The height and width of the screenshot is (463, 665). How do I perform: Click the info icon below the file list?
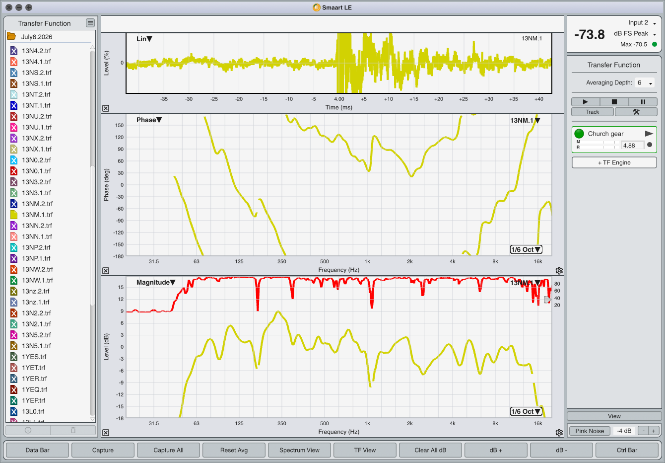(28, 430)
